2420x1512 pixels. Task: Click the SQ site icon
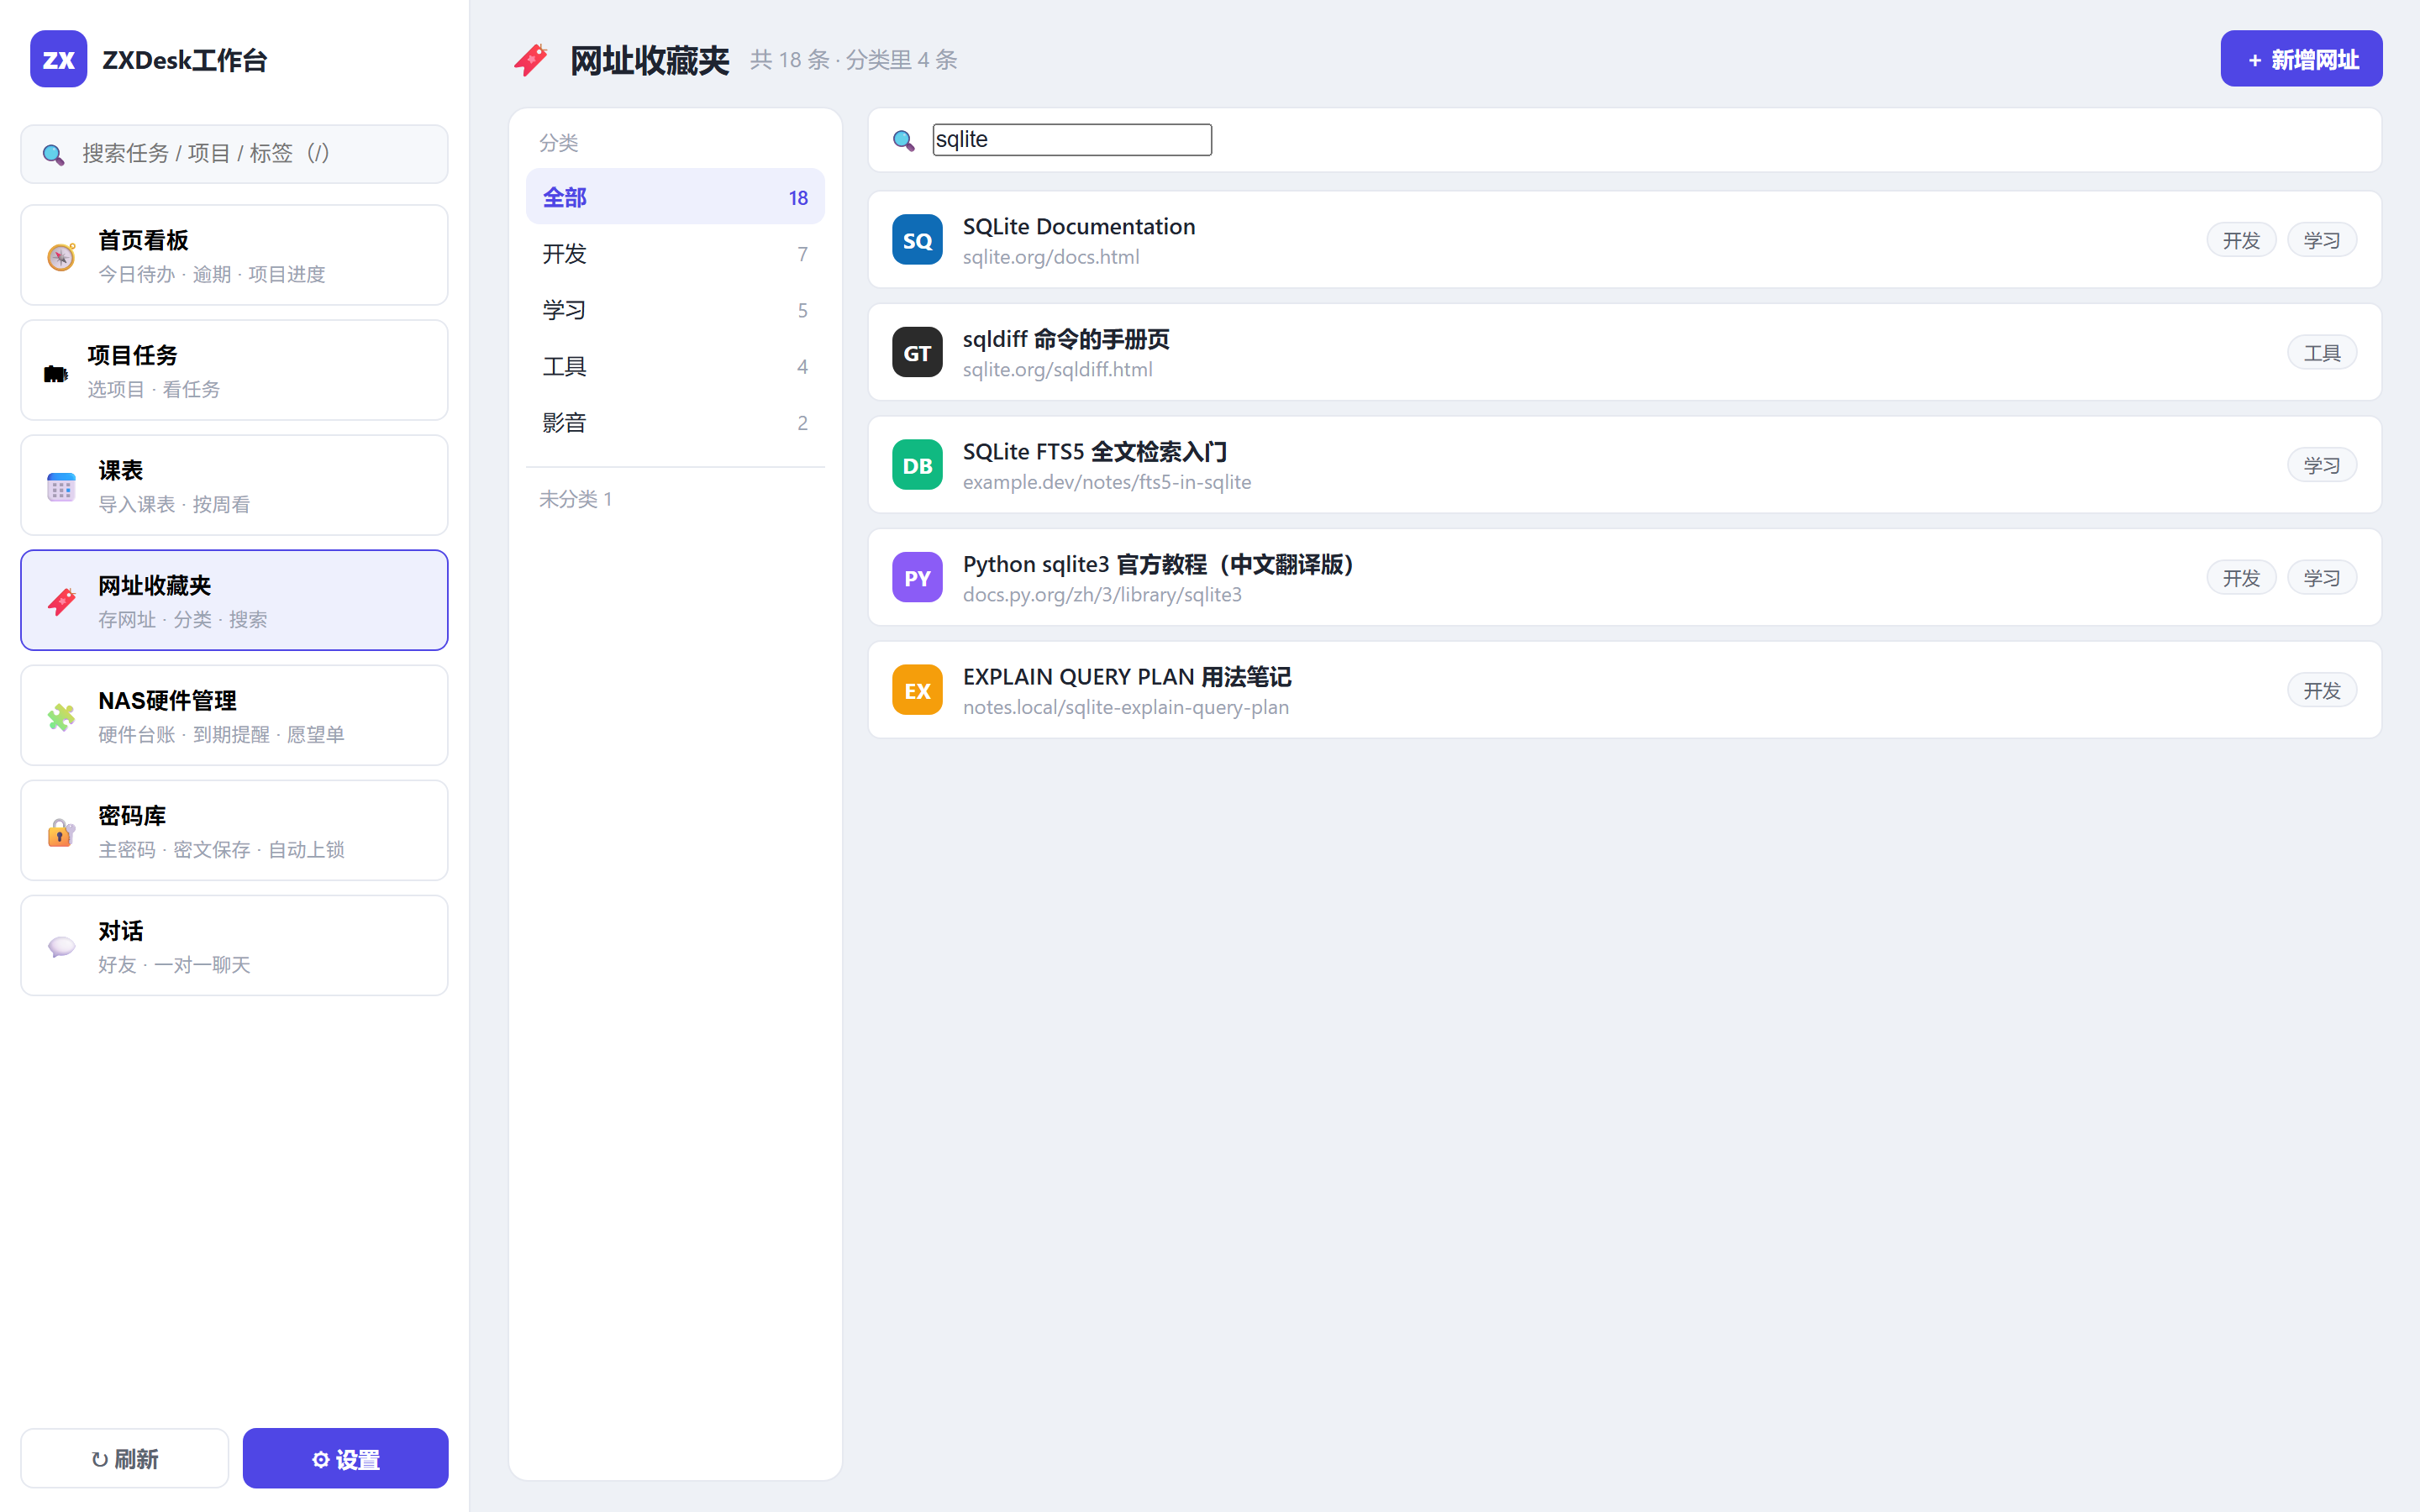click(917, 240)
